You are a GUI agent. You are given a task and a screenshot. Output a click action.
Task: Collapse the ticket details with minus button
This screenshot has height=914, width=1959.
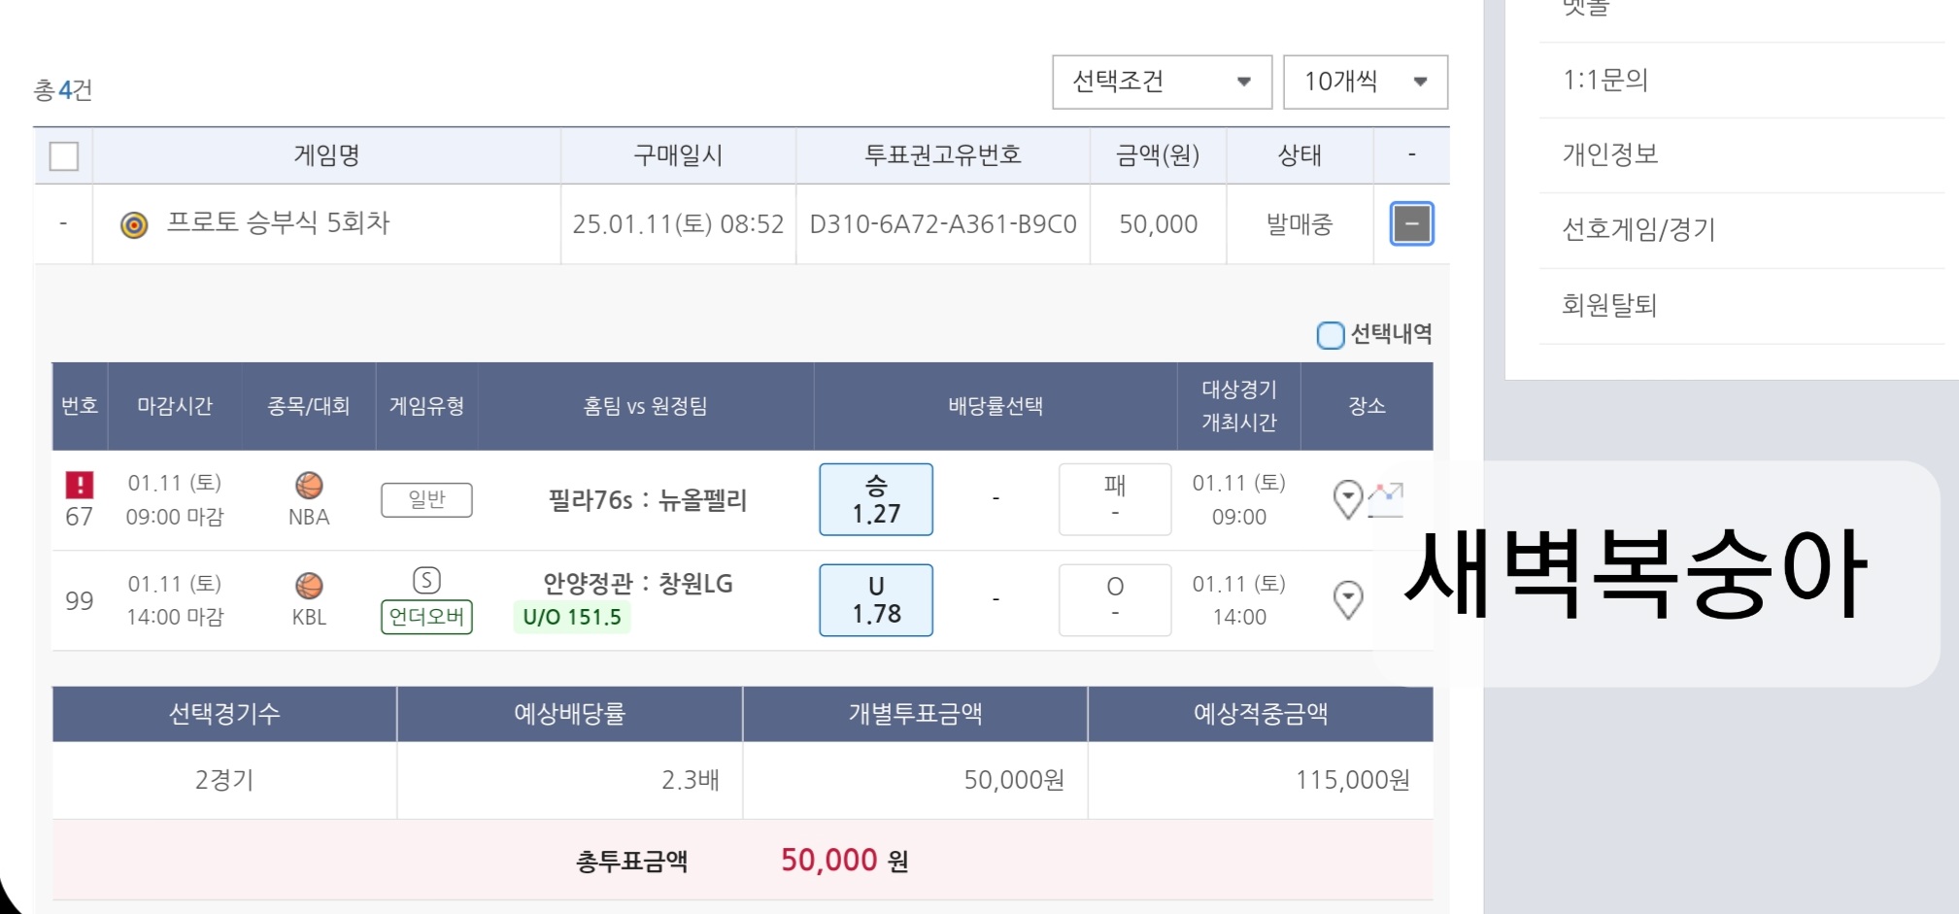(1411, 224)
